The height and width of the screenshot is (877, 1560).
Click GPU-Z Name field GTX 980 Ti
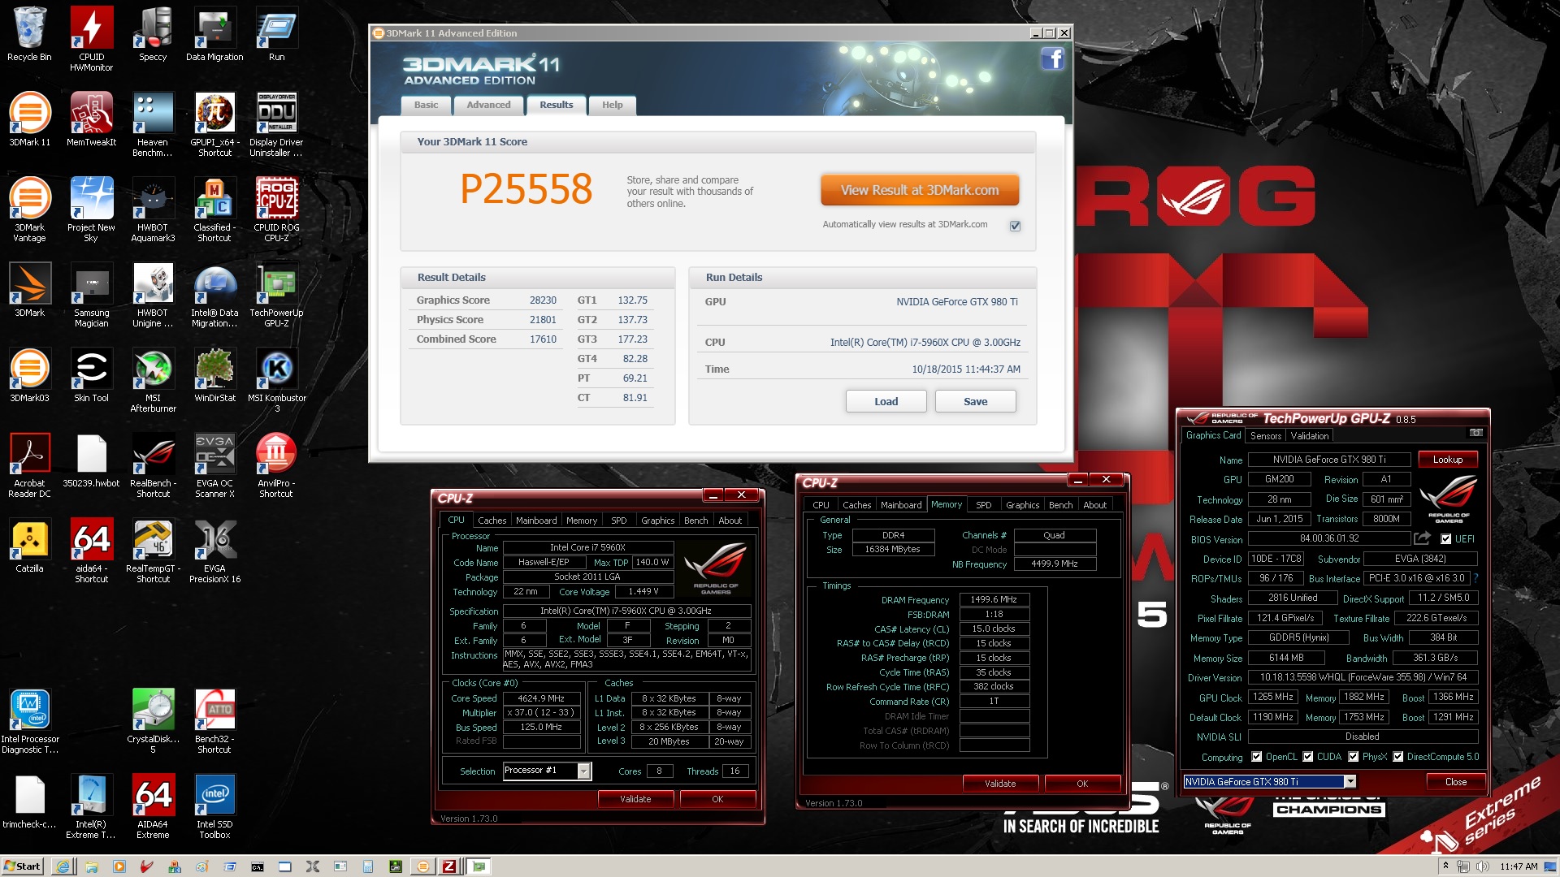pyautogui.click(x=1329, y=460)
